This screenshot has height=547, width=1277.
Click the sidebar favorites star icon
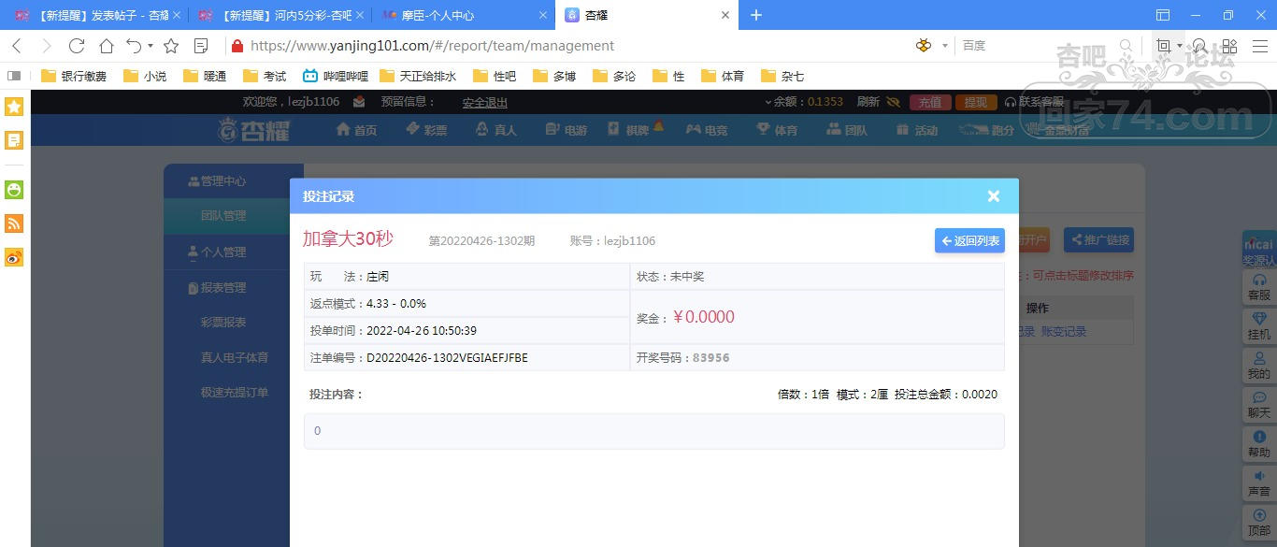pos(14,107)
